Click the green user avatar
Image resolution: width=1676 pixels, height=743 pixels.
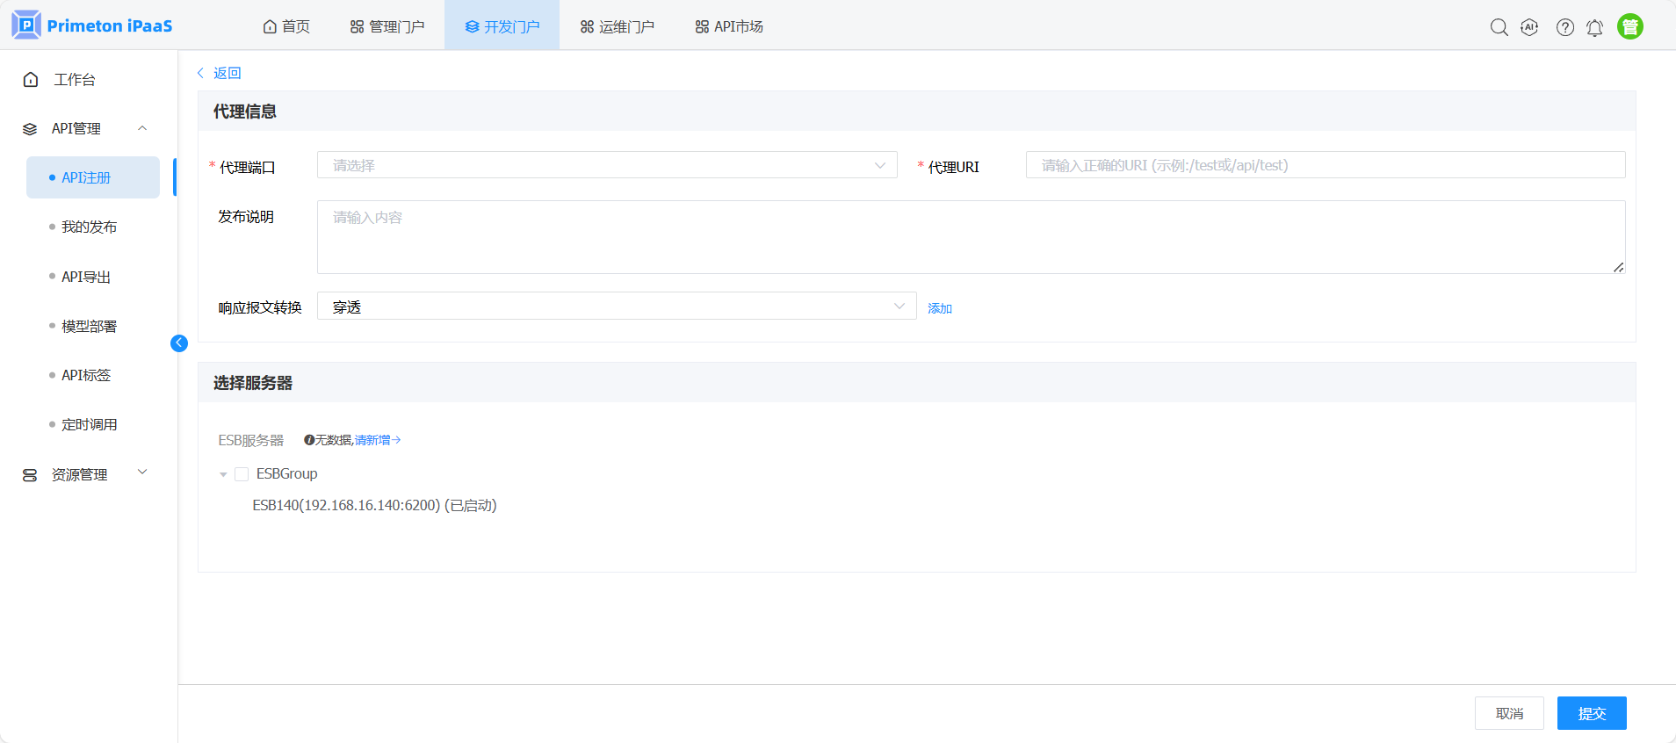point(1629,27)
